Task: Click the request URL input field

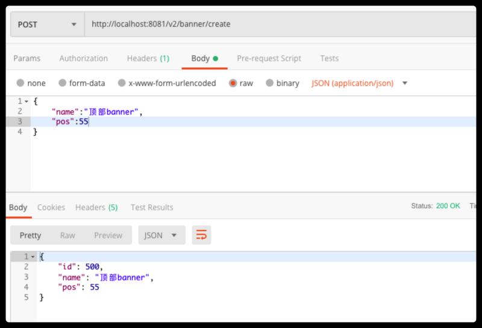Action: (x=277, y=25)
